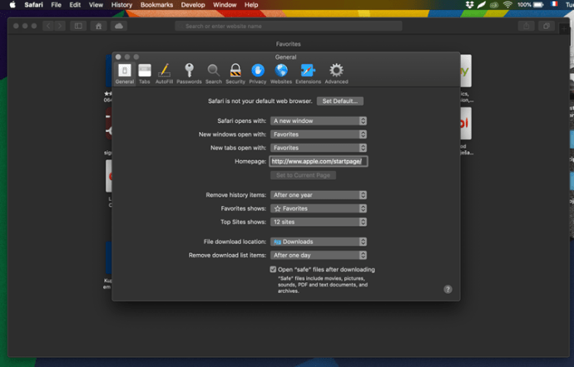The height and width of the screenshot is (367, 574).
Task: Click the Wi-Fi status icon
Action: pos(507,5)
